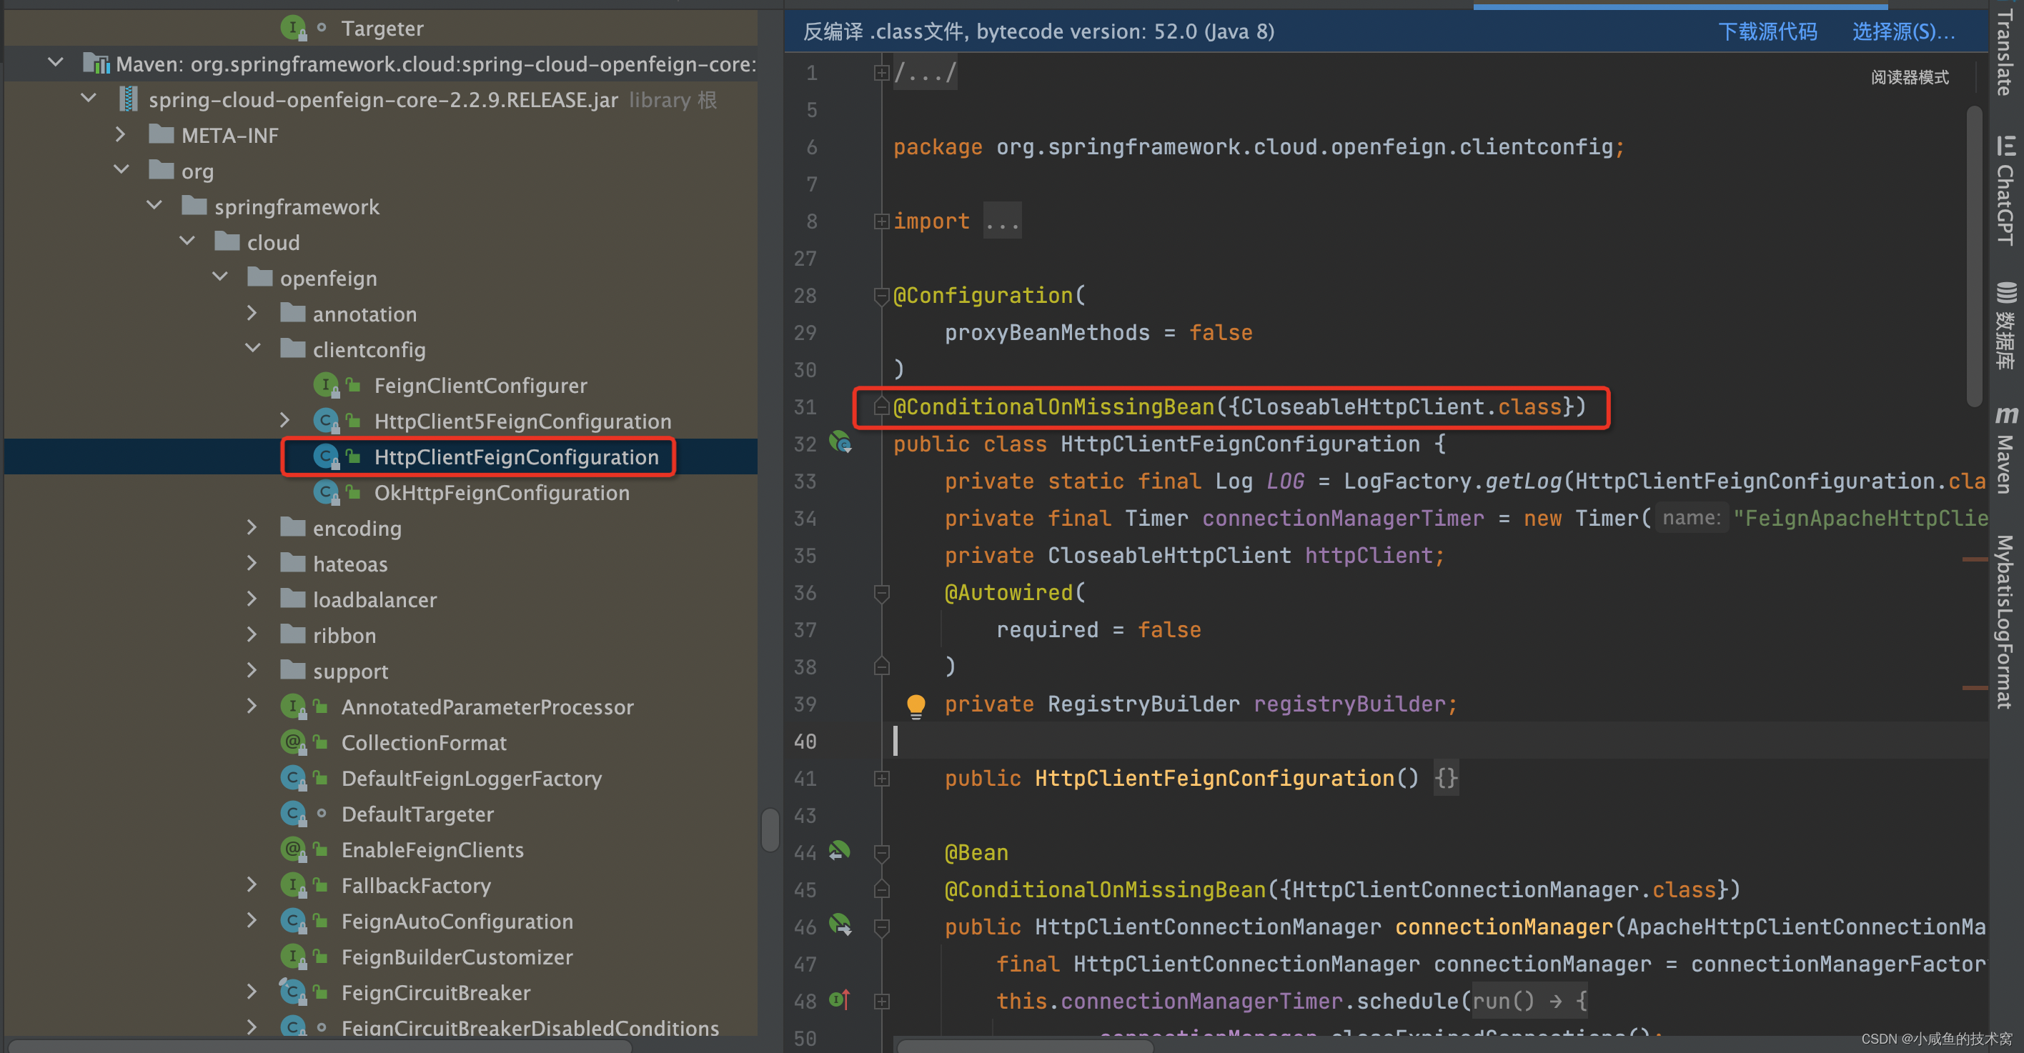The width and height of the screenshot is (2024, 1053).
Task: Click the HttpClient5FeignConfiguration class icon
Action: click(325, 421)
